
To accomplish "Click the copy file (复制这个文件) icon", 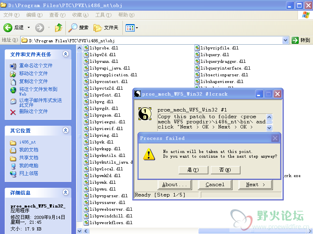I will 13,82.
